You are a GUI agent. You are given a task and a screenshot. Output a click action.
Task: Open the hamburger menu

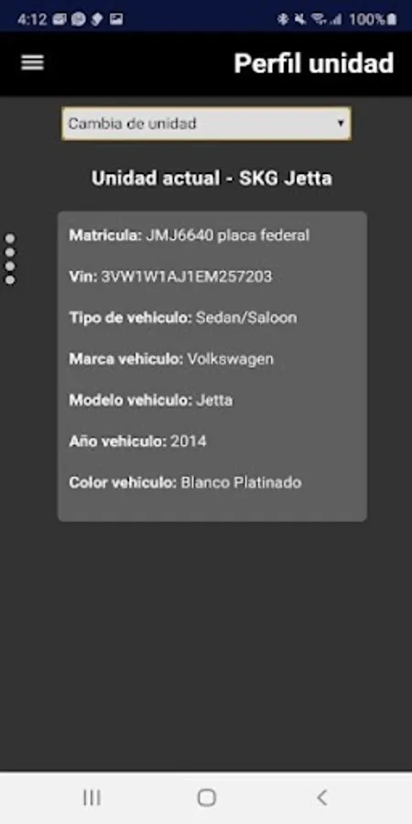click(32, 62)
